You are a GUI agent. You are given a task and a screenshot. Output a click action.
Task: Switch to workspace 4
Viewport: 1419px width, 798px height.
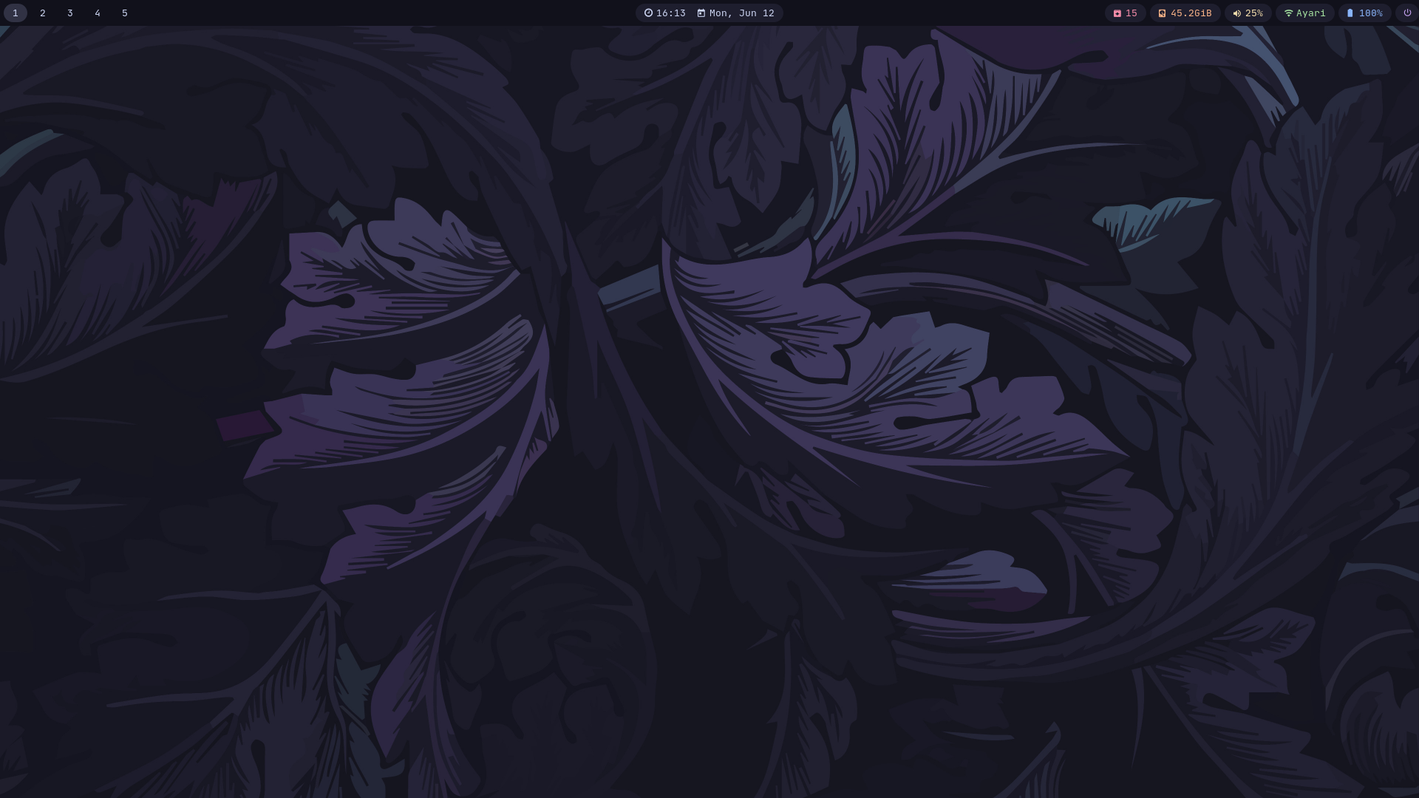point(98,13)
